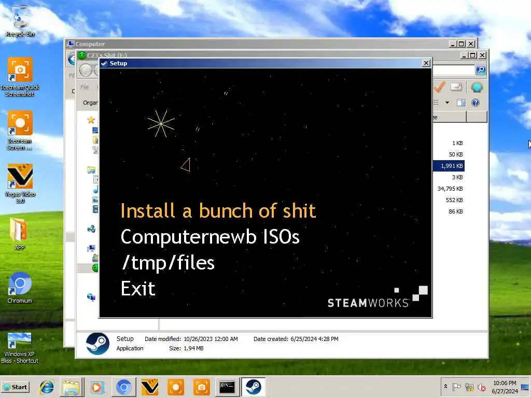The width and height of the screenshot is (531, 398).
Task: Select highlighted 1,991 KB file row
Action: tap(449, 166)
